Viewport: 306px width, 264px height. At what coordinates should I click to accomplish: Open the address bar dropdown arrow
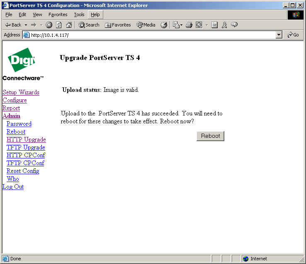coord(279,35)
